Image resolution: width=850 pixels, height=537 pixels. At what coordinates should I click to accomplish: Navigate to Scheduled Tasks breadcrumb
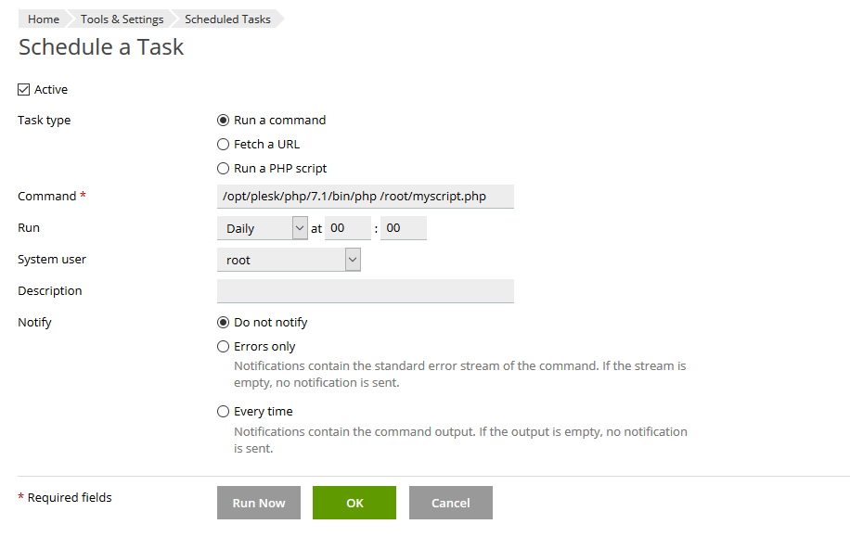[x=227, y=19]
